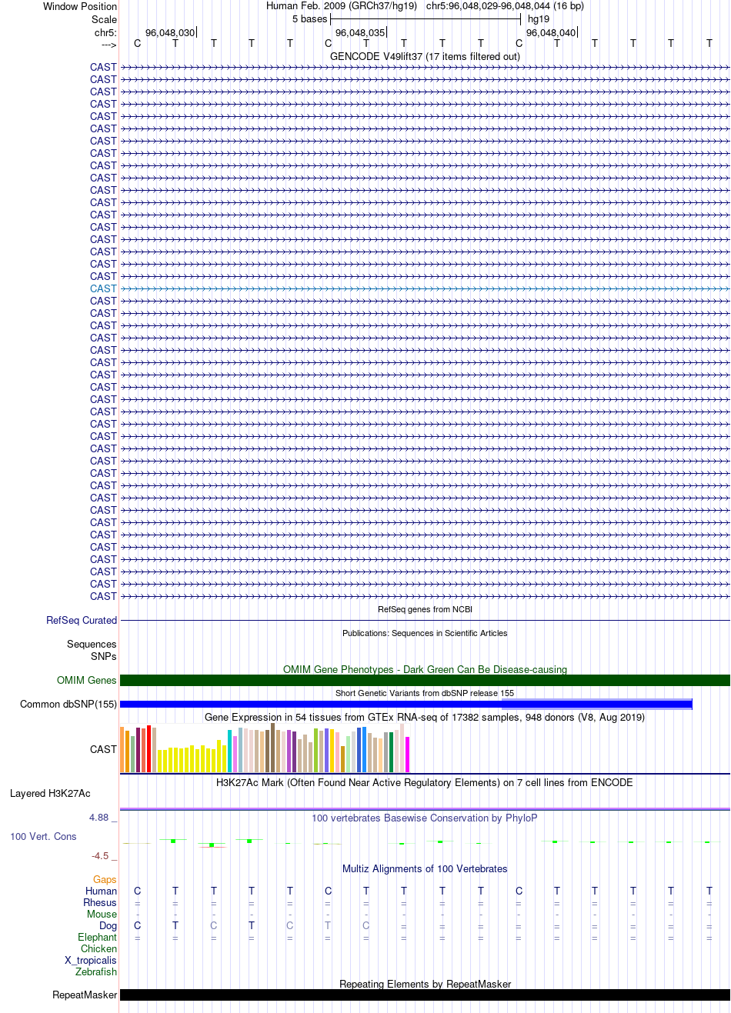Click Publications: Sequences in Scientific Articles title
The height and width of the screenshot is (1013, 731).
pos(425,633)
